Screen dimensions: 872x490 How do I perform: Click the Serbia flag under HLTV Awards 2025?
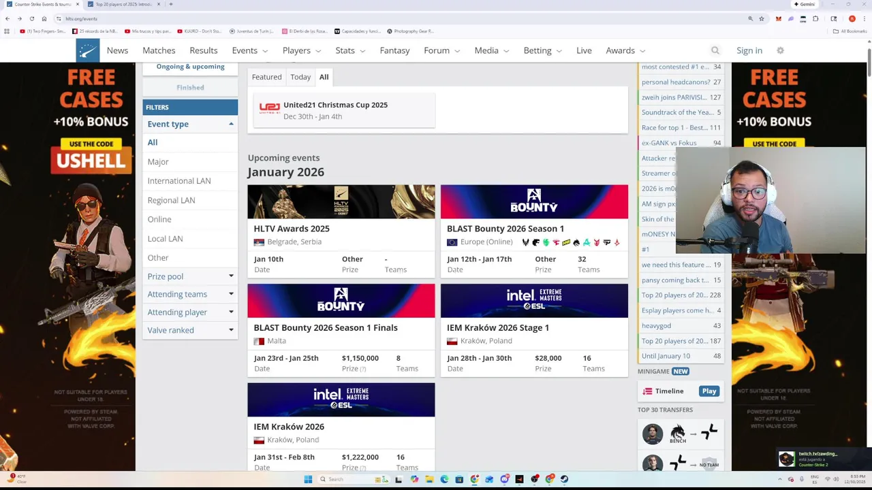click(259, 242)
